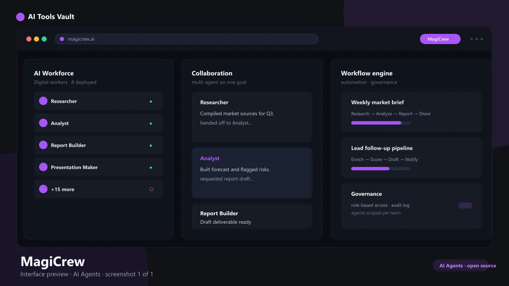This screenshot has height=286, width=509.
Task: Click the Weekly market brief progress bar
Action: pos(381,123)
